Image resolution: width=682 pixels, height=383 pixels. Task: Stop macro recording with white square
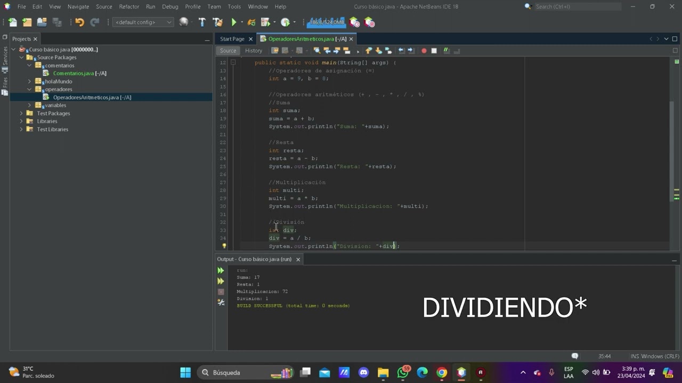[434, 51]
